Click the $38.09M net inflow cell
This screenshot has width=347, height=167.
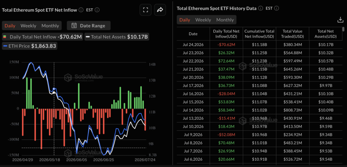(226, 77)
